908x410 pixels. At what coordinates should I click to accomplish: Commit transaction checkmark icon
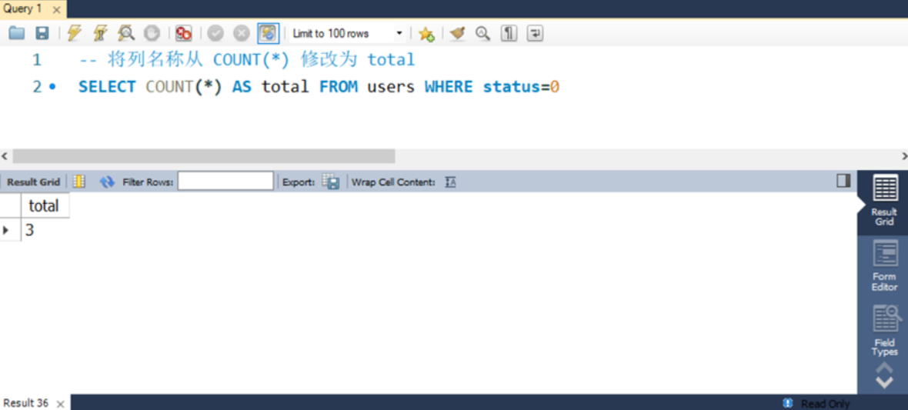tap(215, 34)
